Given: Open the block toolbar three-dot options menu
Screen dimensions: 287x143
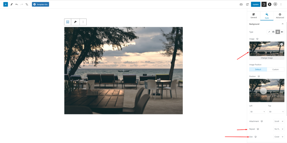Looking at the screenshot, I should [83, 22].
